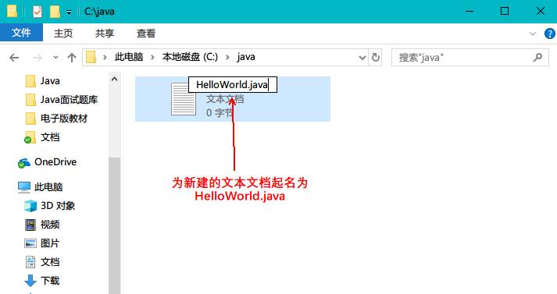Image resolution: width=557 pixels, height=294 pixels.
Task: Click the text document file icon
Action: (184, 99)
